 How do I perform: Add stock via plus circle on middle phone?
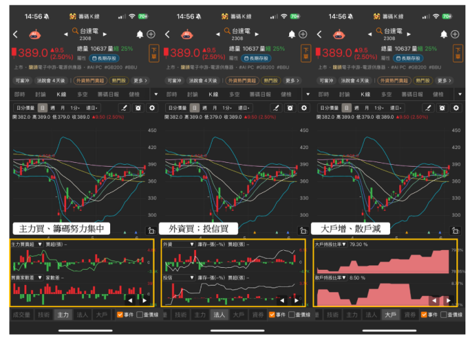coord(303,34)
